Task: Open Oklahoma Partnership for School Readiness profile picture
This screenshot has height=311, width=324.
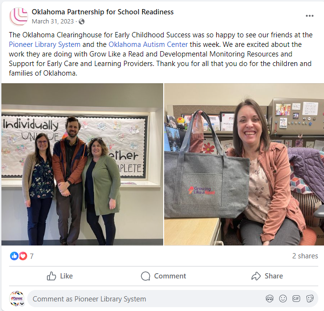Action: [x=19, y=17]
